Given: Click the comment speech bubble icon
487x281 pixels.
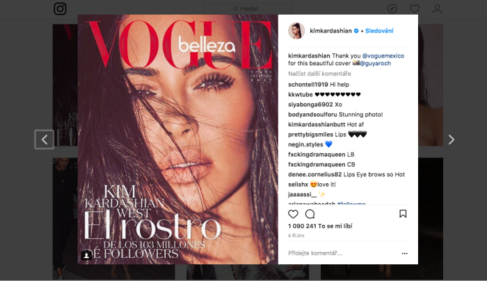Looking at the screenshot, I should click(310, 214).
